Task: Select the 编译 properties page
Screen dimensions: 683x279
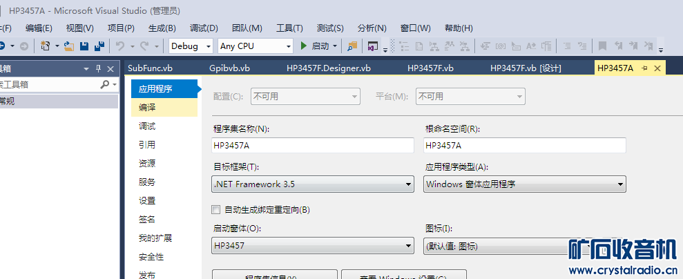Action: [164, 108]
